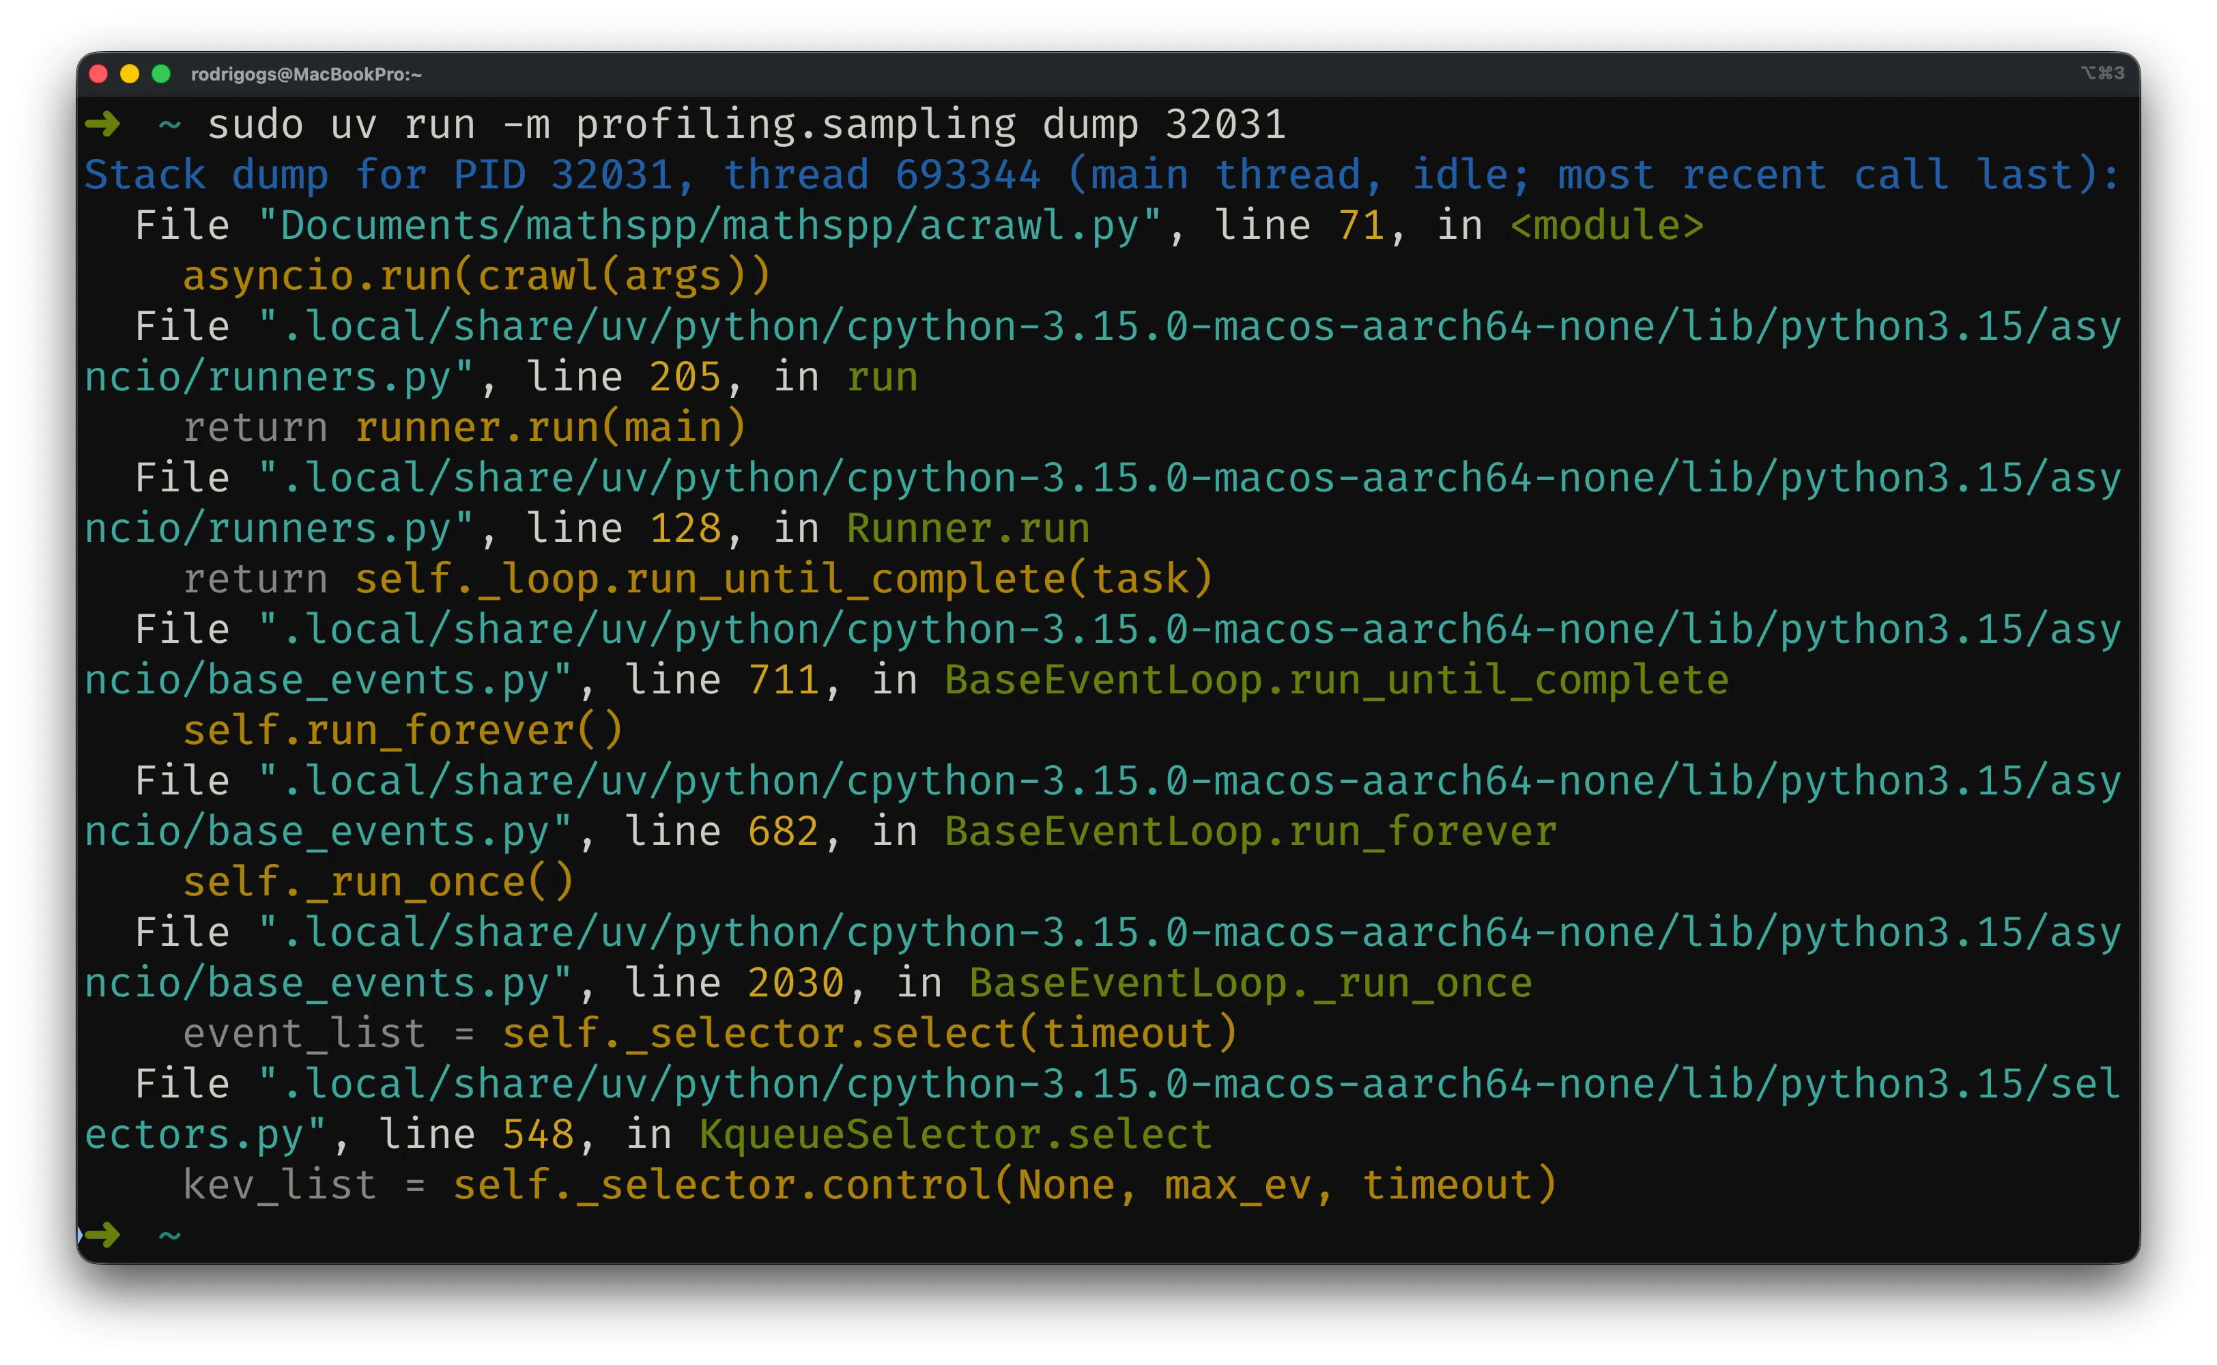
Task: Click line number 205 in the runners.py frame
Action: 686,377
